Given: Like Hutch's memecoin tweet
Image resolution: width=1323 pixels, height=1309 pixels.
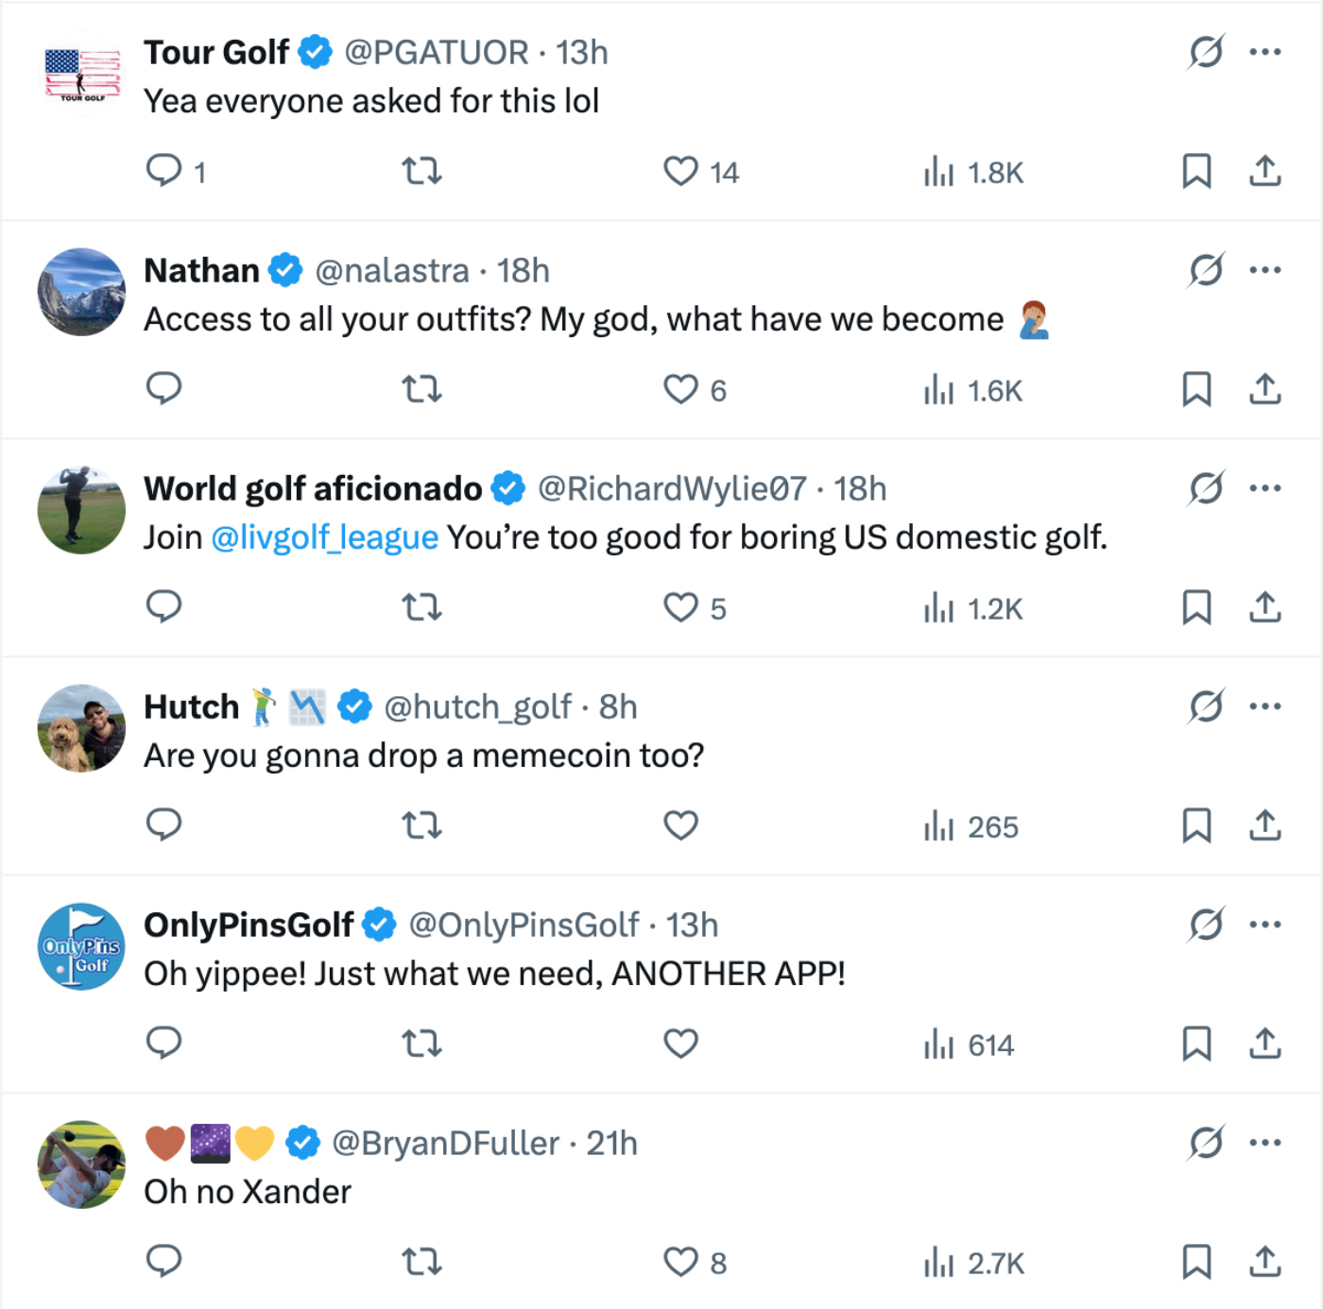Looking at the screenshot, I should point(680,825).
